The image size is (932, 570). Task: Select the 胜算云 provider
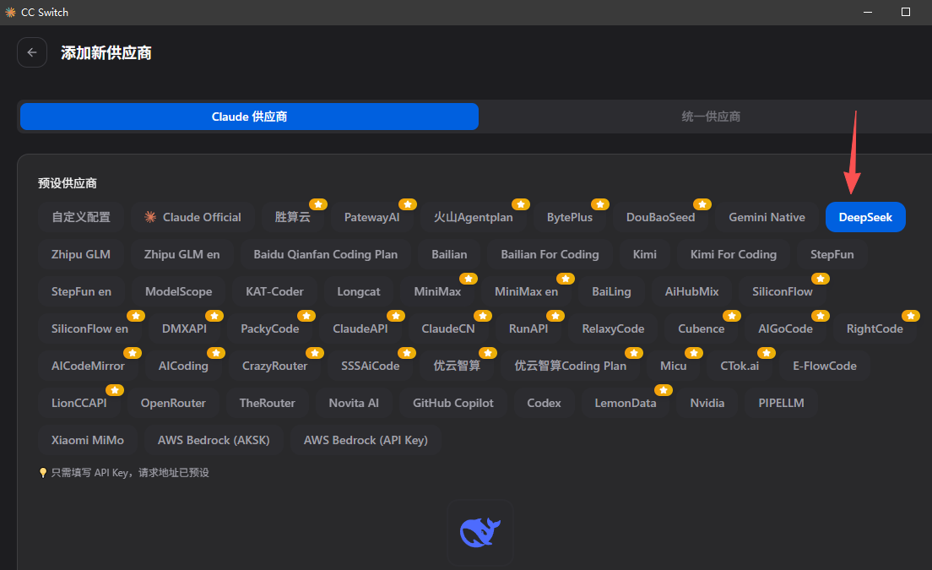pyautogui.click(x=292, y=217)
